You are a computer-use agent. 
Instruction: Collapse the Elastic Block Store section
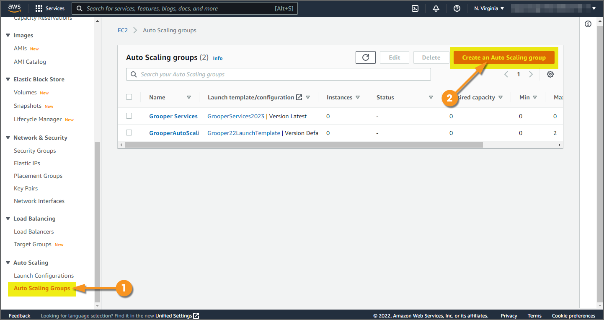tap(8, 79)
